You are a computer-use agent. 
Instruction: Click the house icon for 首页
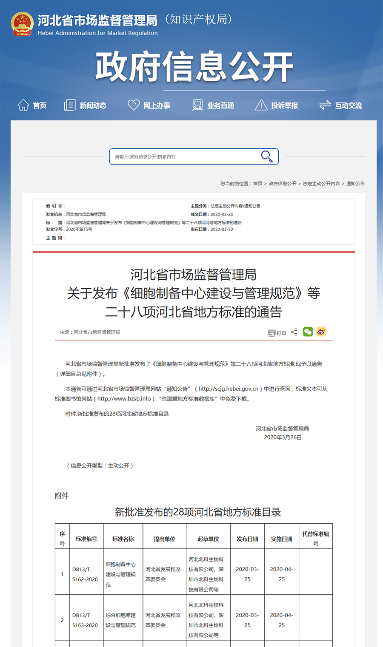coord(23,105)
